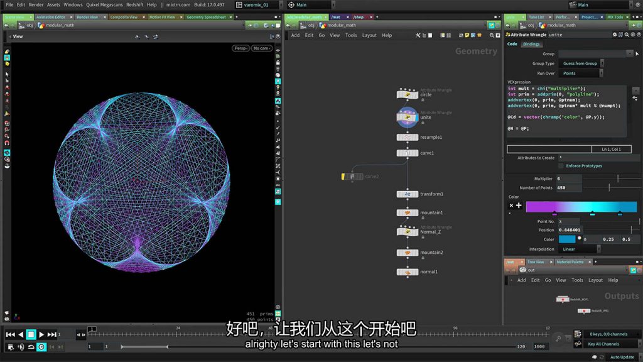Click the yellow sticky note icon in network toolbar
The image size is (643, 362).
coord(467,35)
